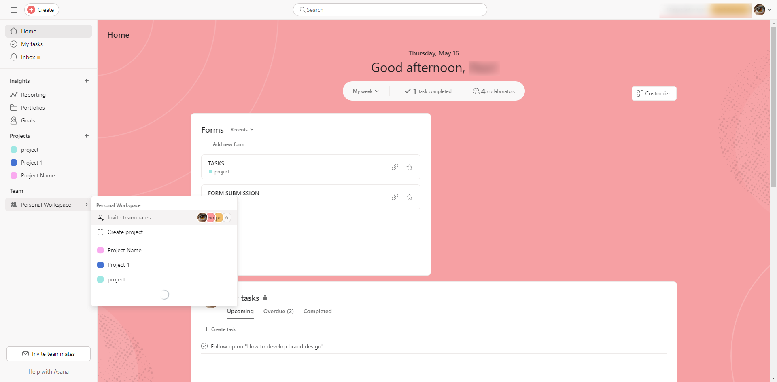This screenshot has width=777, height=382.
Task: Open the FORM SUBMISSION form card
Action: pyautogui.click(x=311, y=197)
